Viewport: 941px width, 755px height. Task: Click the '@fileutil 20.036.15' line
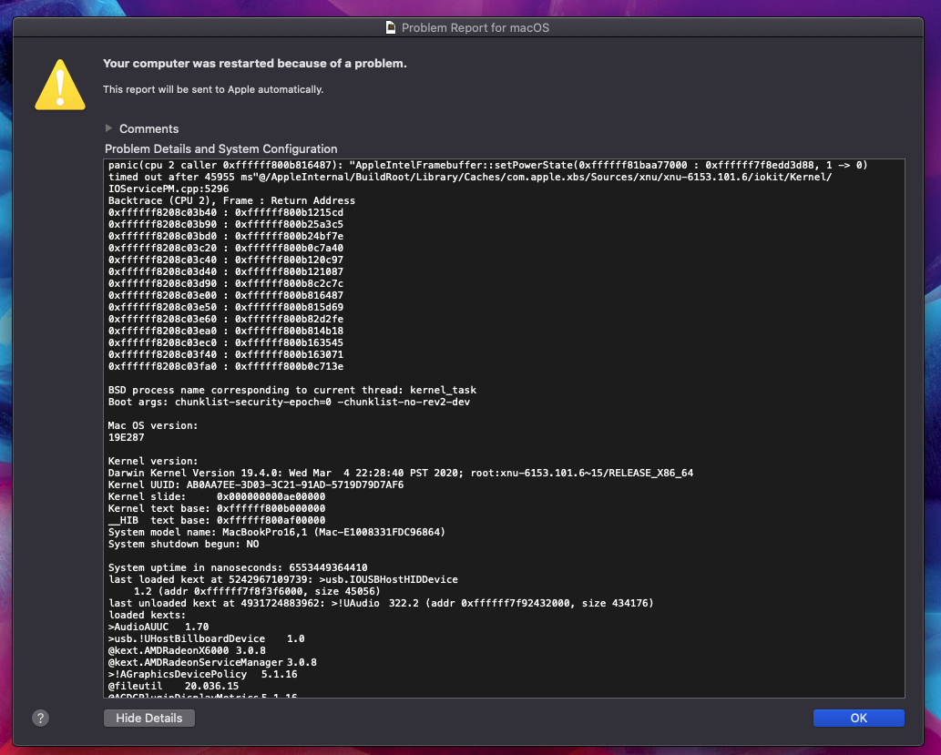[173, 687]
